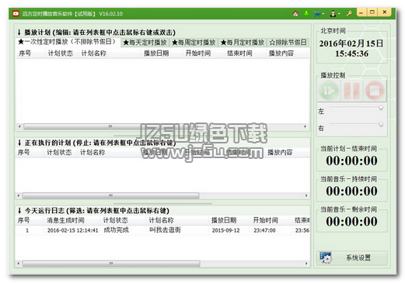The image size is (405, 283).
Task: Click the red stop button
Action: coord(375,91)
